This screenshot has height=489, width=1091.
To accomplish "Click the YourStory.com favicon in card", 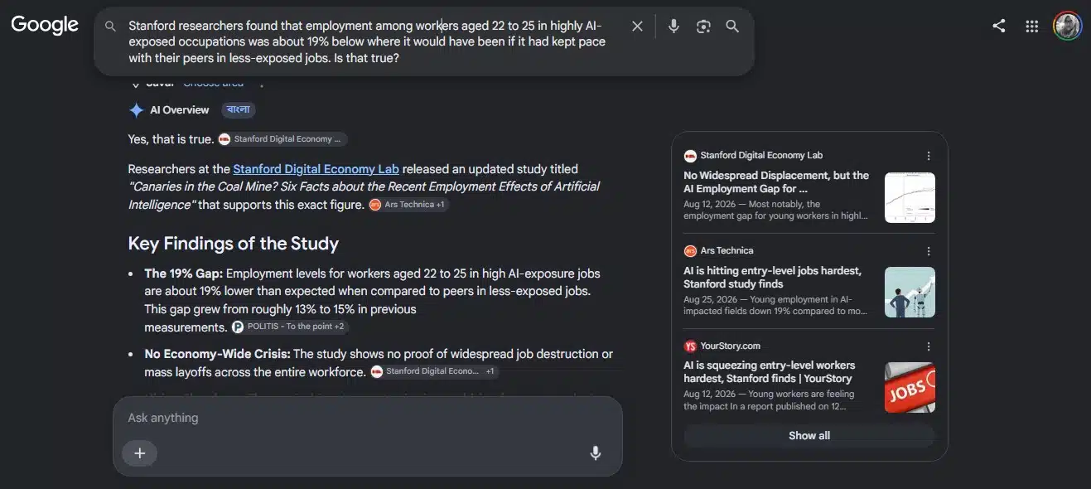I will 690,346.
